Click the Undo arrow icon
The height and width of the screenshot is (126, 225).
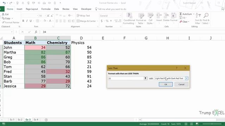(x=4, y=3)
